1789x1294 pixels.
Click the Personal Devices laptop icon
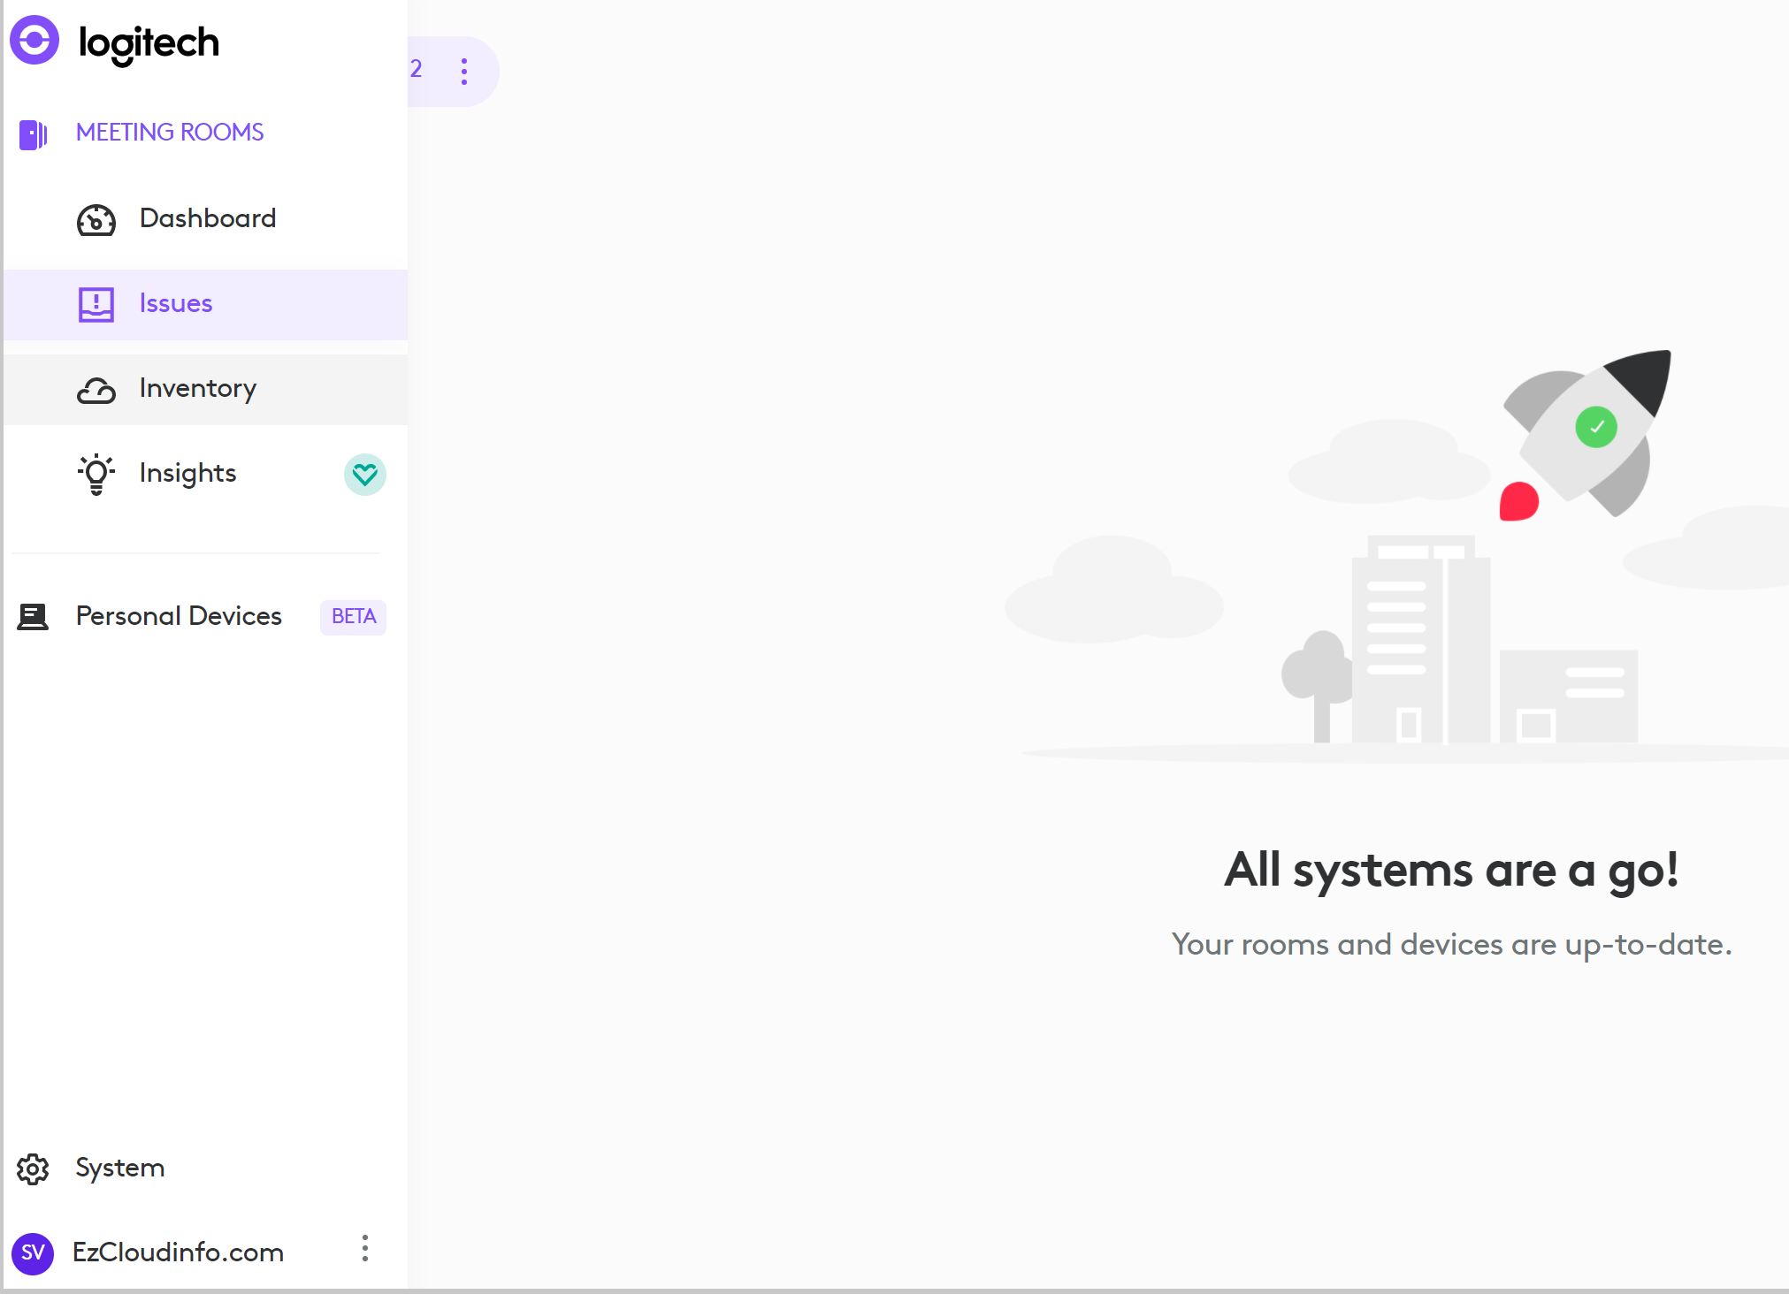pyautogui.click(x=33, y=617)
